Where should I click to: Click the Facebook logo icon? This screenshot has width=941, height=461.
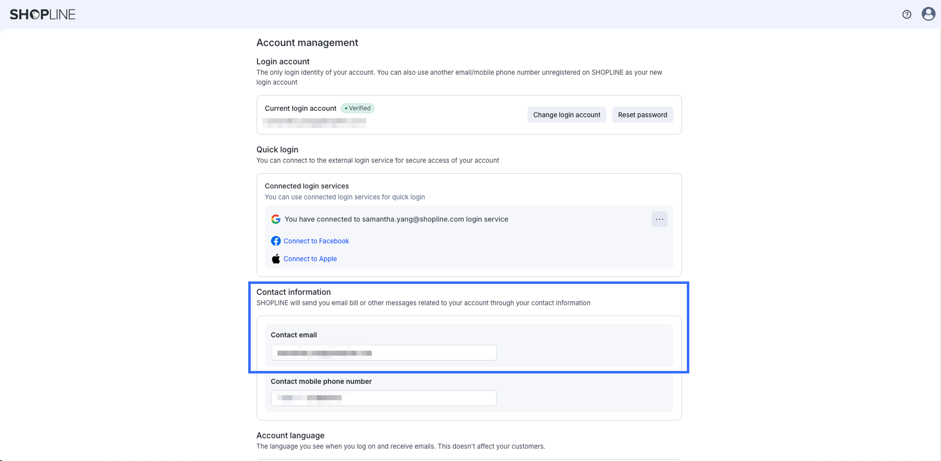[276, 241]
